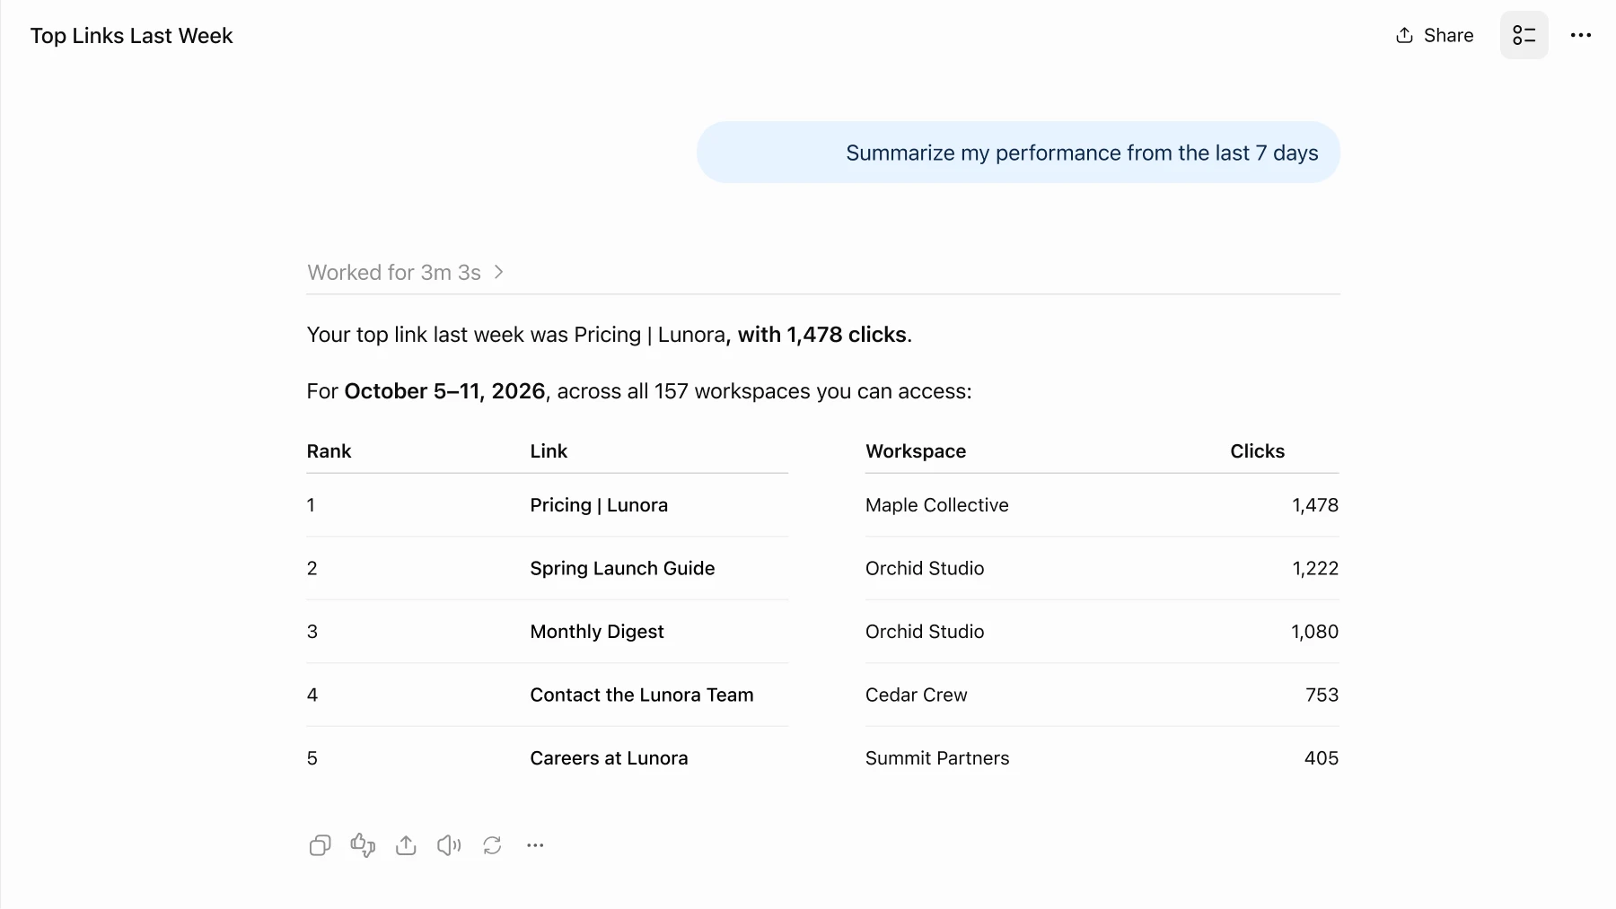
Task: Open more response actions below the table
Action: pyautogui.click(x=535, y=845)
